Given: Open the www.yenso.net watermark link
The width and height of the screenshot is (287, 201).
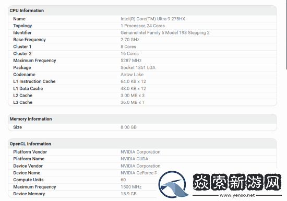Looking at the screenshot, I should point(237,195).
